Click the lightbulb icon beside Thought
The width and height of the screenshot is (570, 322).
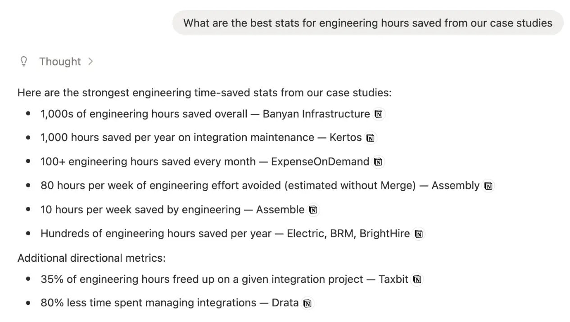[23, 61]
